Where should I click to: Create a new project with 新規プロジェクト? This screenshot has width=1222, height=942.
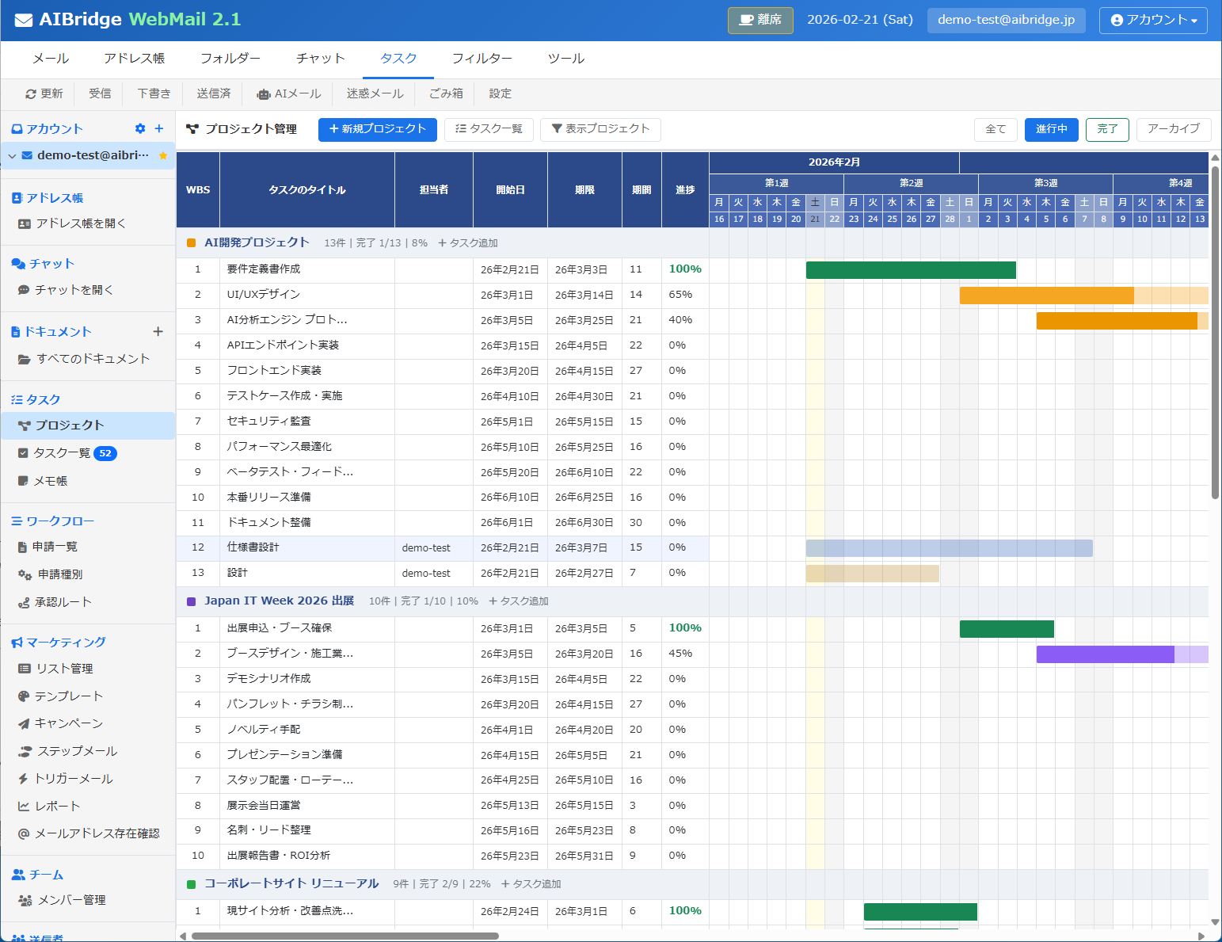pos(378,129)
